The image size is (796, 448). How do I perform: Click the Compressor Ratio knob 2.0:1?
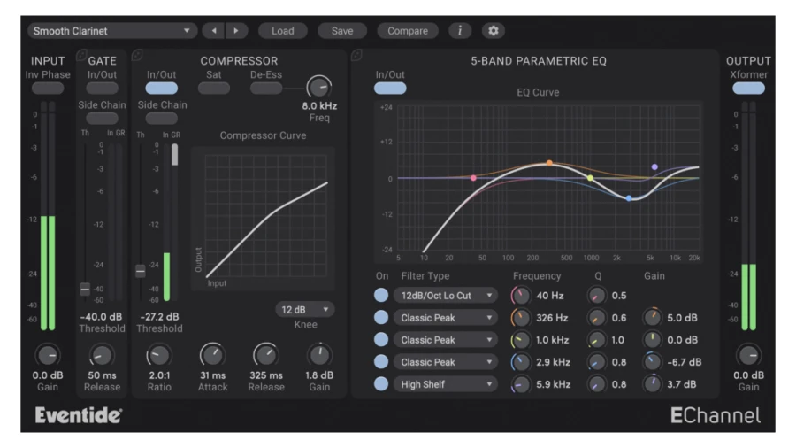159,356
